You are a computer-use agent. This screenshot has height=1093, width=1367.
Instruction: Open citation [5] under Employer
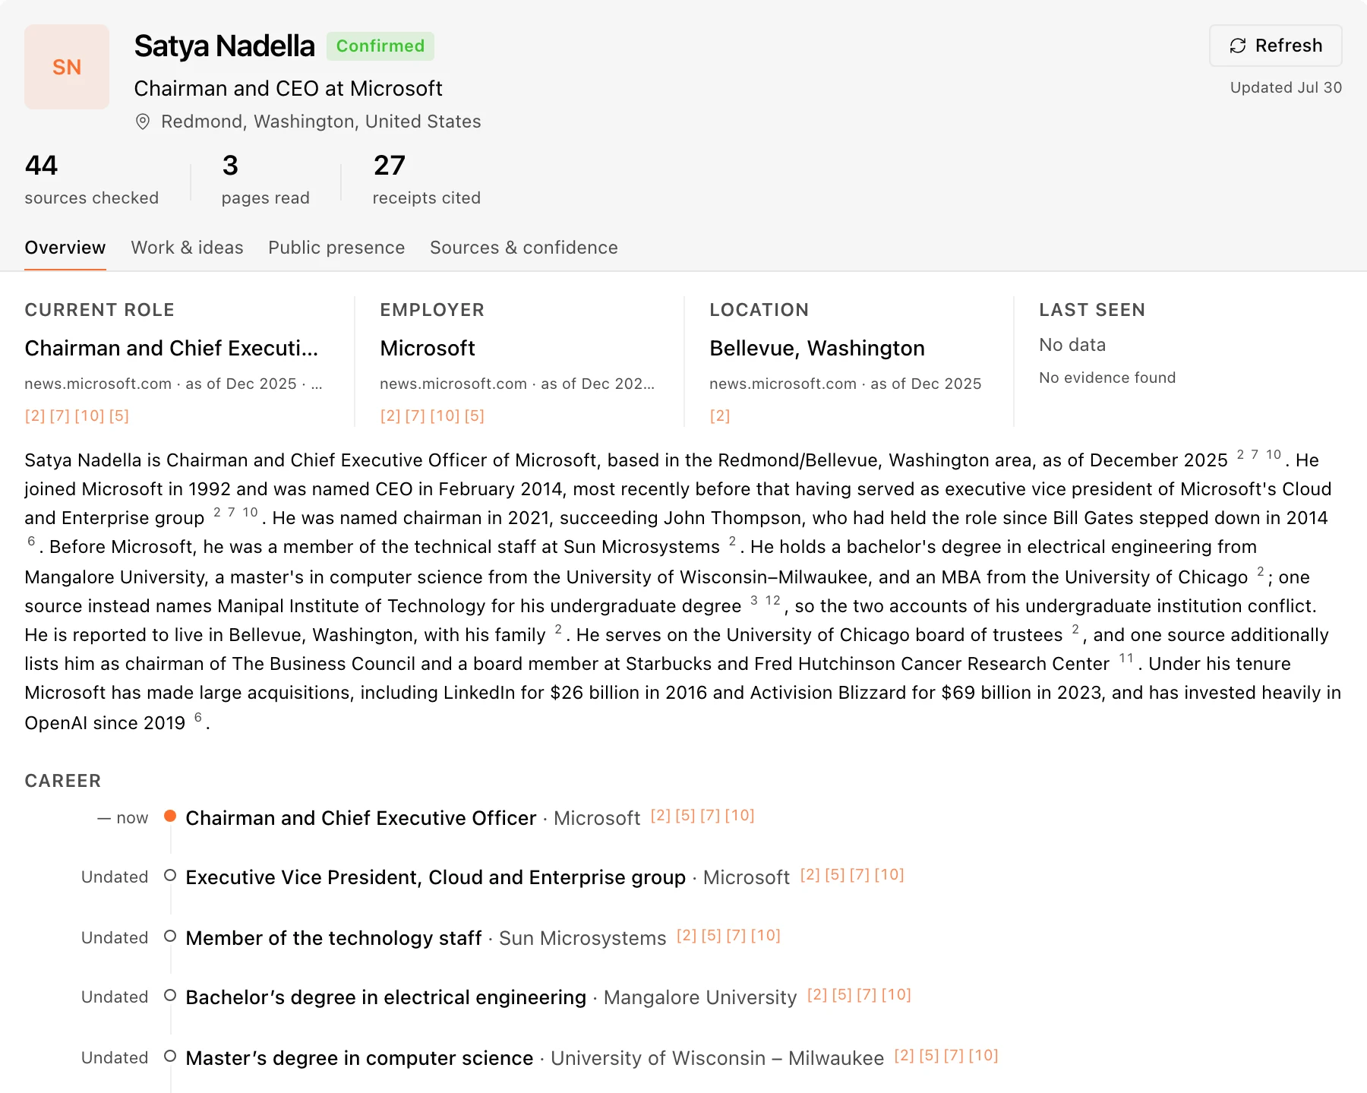click(475, 415)
